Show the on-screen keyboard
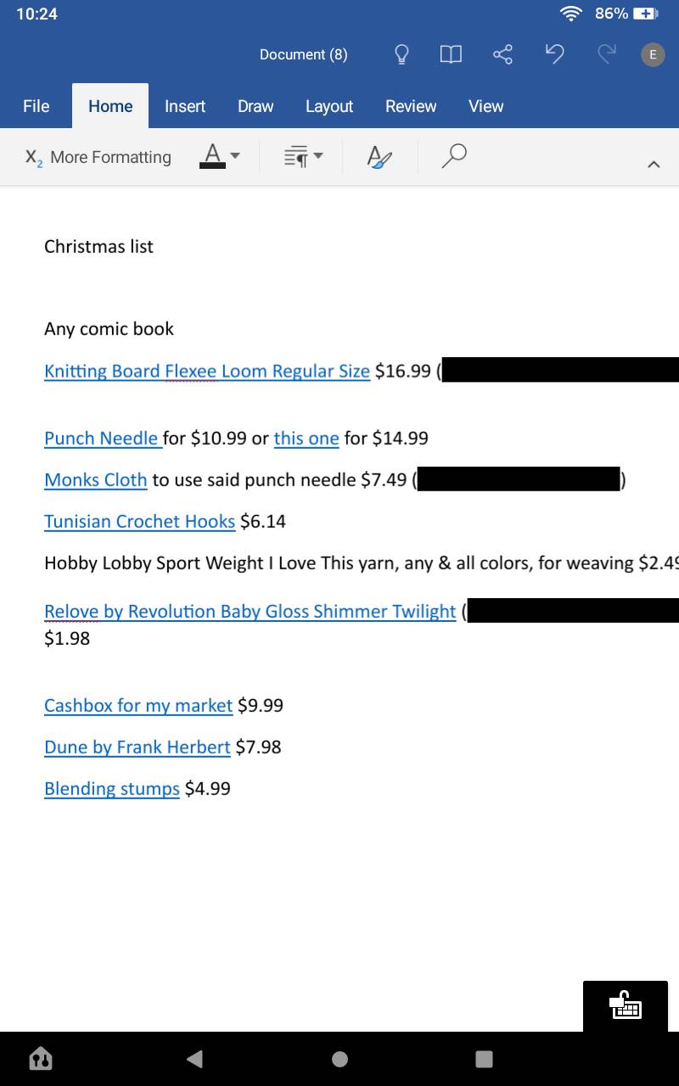The width and height of the screenshot is (679, 1086). [x=626, y=1006]
